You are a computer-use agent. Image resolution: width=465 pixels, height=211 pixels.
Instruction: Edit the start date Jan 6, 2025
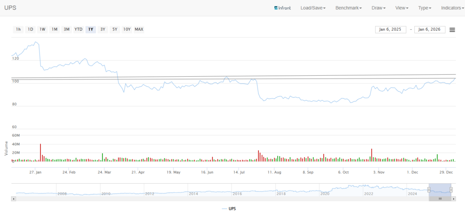coord(391,30)
